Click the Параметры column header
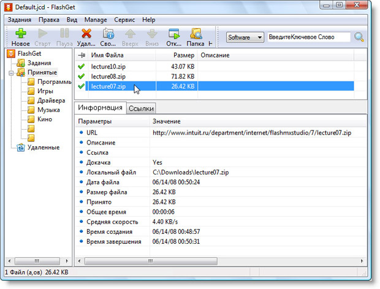Screen dimensions: 380x289 click(112, 121)
